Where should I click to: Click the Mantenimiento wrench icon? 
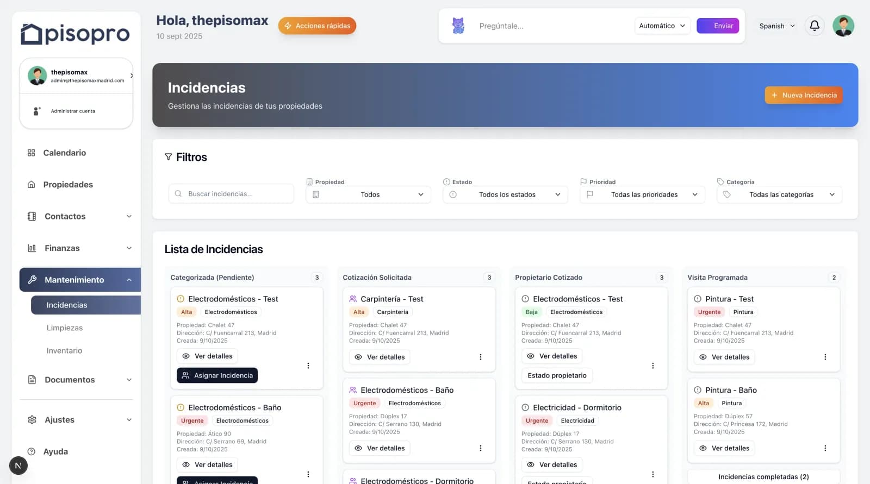pos(32,280)
